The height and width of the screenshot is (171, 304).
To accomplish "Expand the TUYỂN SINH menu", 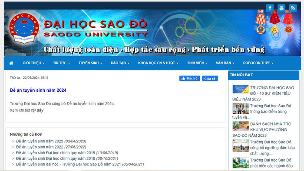I will (90, 63).
